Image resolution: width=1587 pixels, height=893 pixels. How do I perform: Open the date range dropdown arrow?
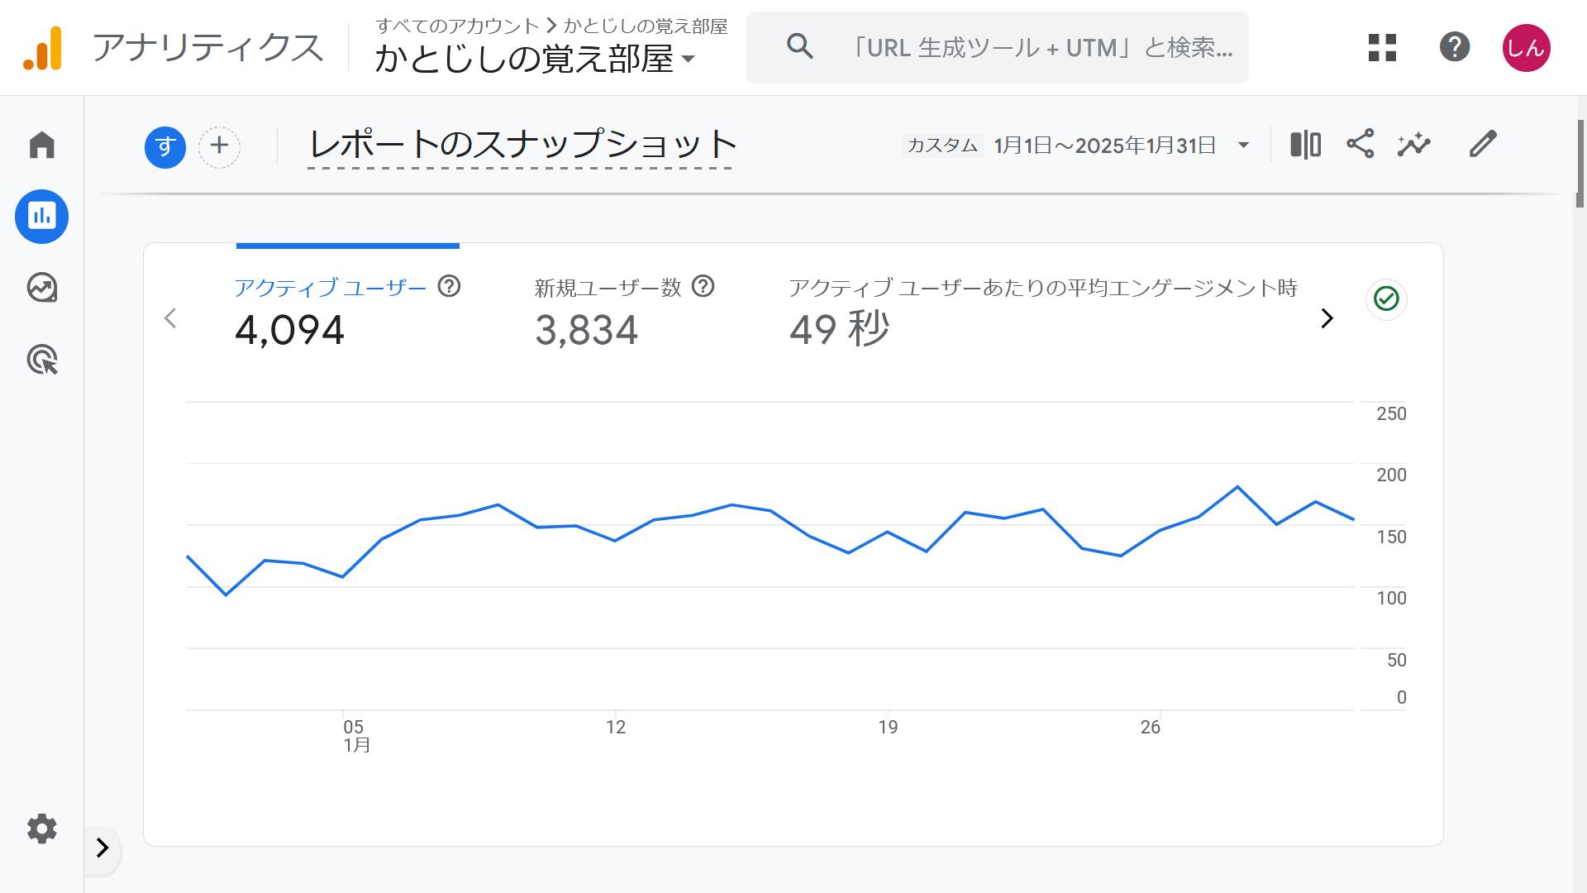coord(1243,146)
